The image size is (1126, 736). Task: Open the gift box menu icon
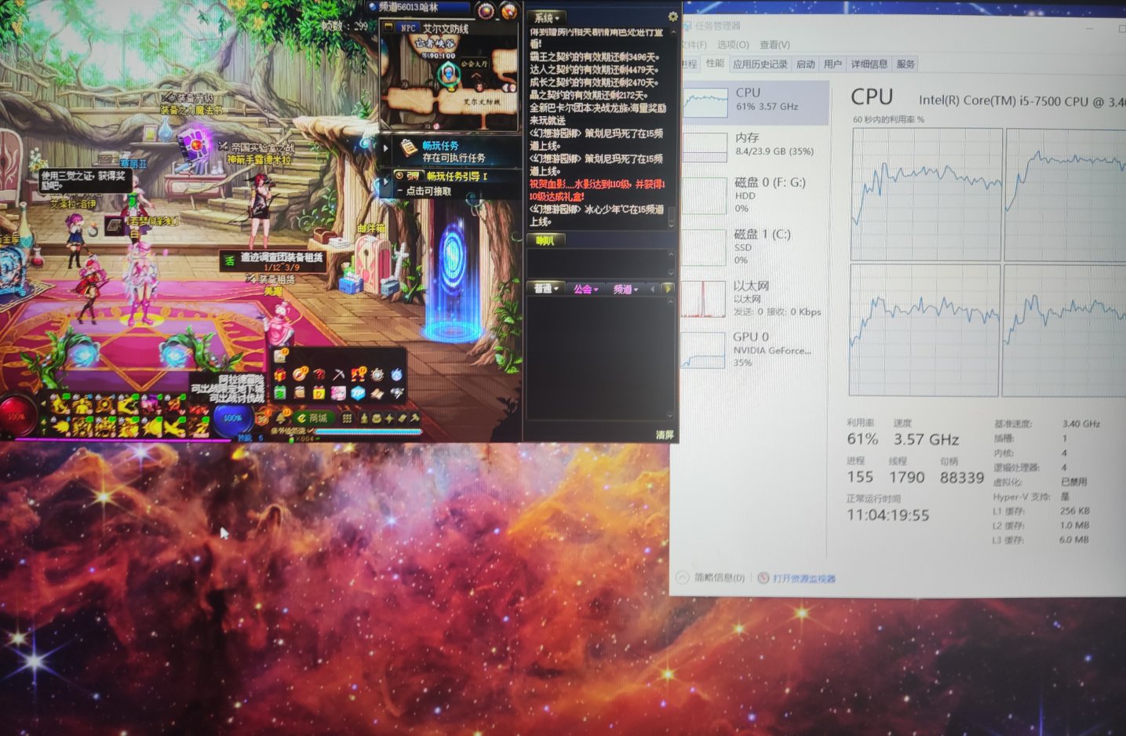pos(280,374)
